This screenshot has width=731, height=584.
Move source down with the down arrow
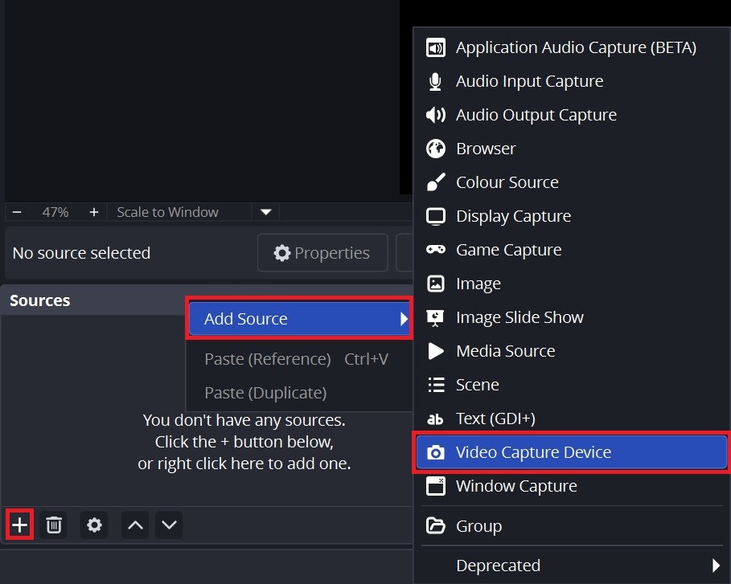tap(169, 525)
